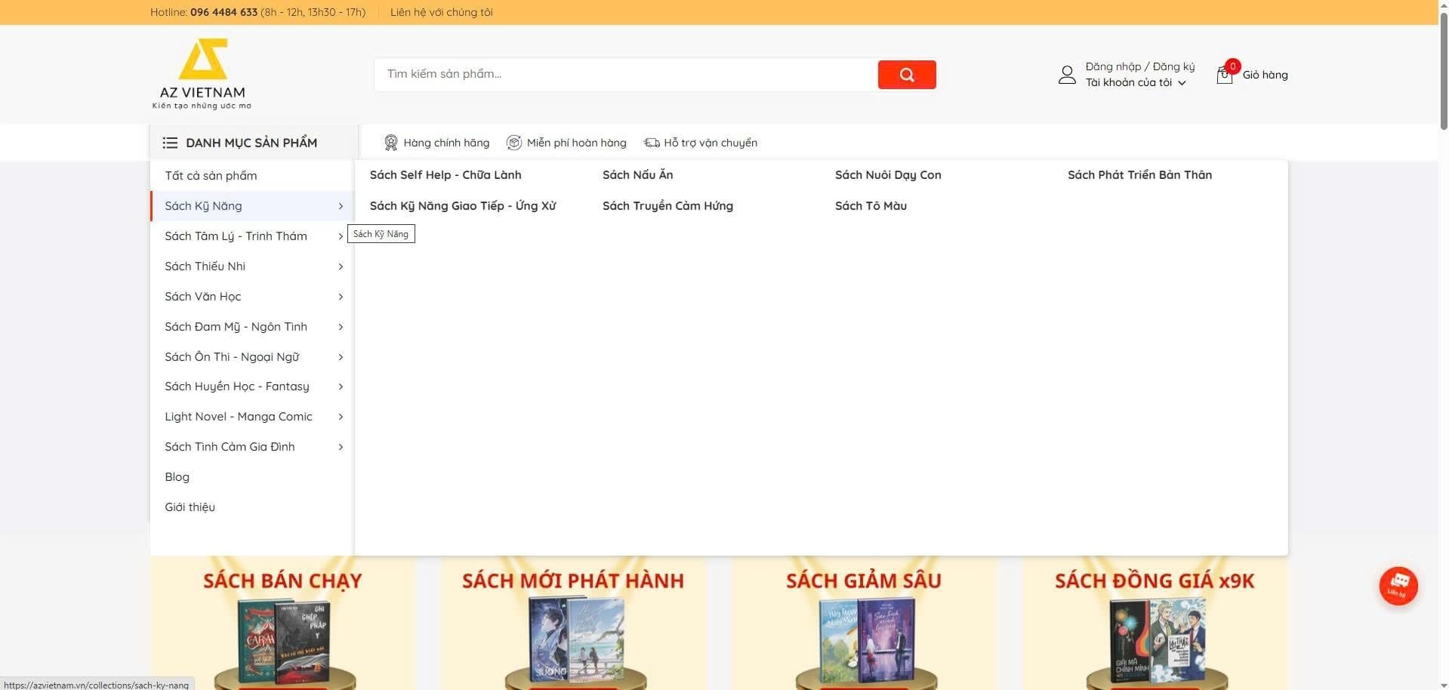Screen dimensions: 1449x690
Task: Click the Hàng chính hãng badge icon
Action: click(x=390, y=143)
